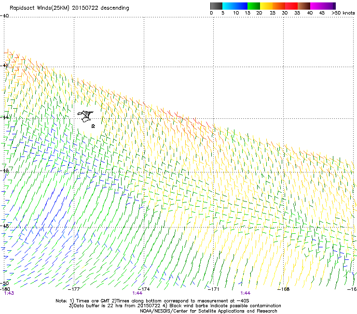This screenshot has height=314, width=357.
Task: Select the red 30-35 knots legend segment
Action: [291, 6]
